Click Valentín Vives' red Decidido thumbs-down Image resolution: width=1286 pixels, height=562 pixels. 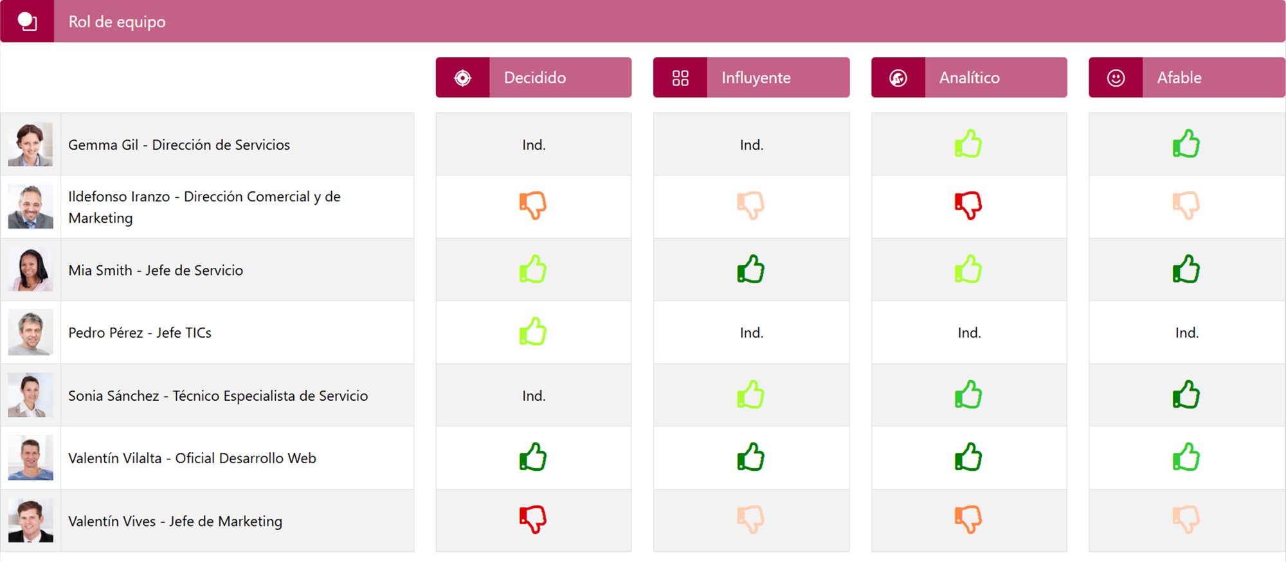pos(533,519)
